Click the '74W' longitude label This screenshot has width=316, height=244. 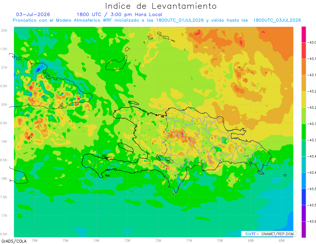click(96, 240)
